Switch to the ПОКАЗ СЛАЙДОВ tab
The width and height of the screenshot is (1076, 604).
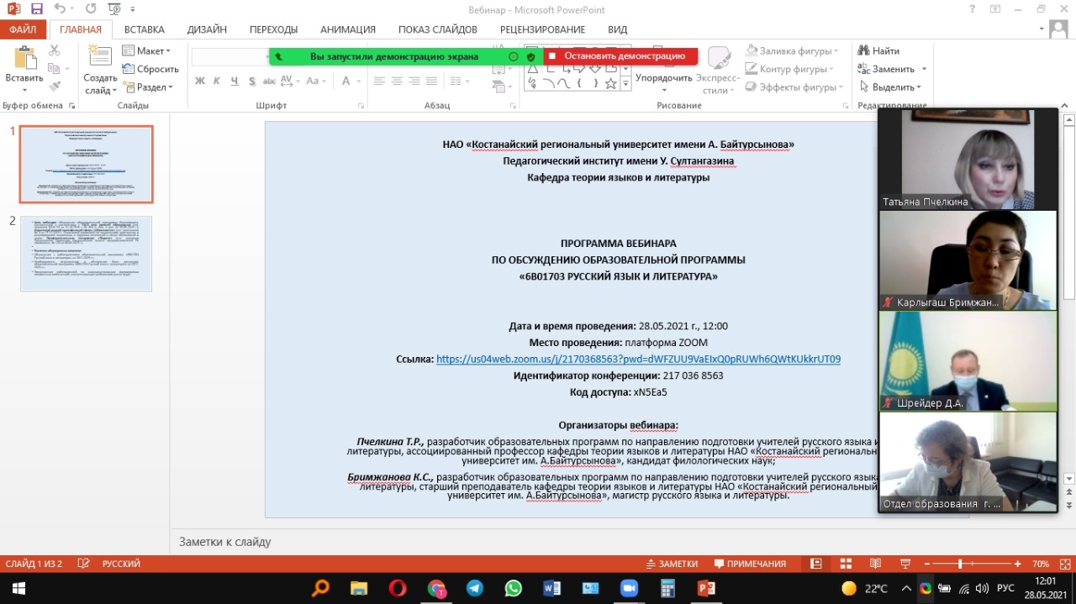[438, 29]
